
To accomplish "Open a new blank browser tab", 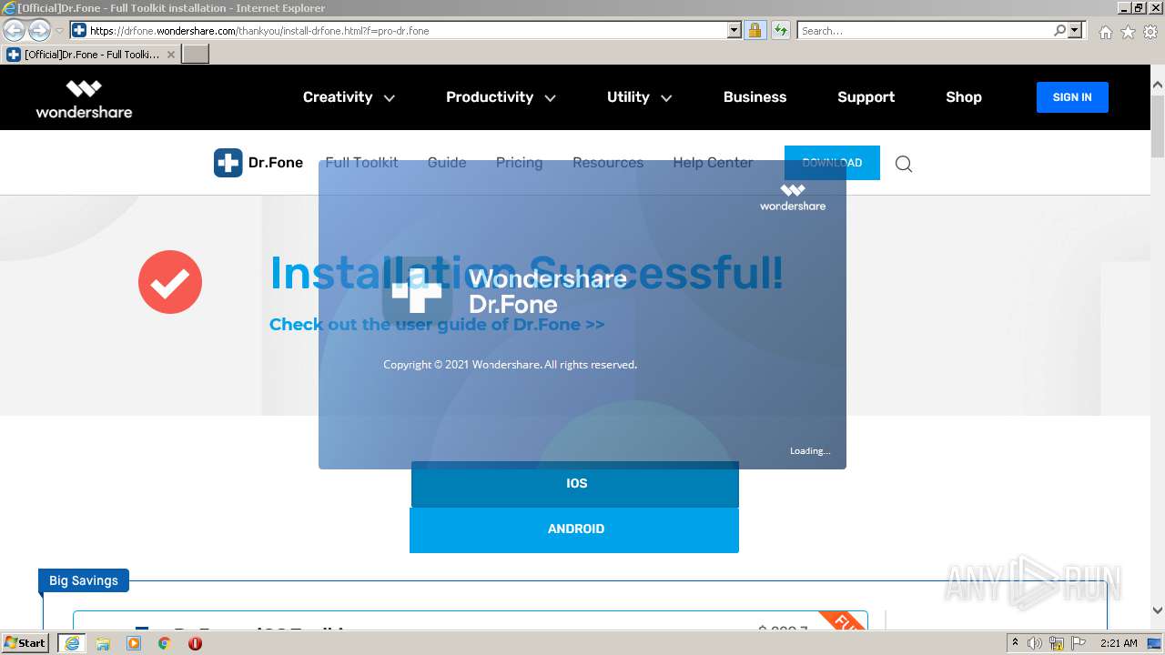I will pos(196,55).
